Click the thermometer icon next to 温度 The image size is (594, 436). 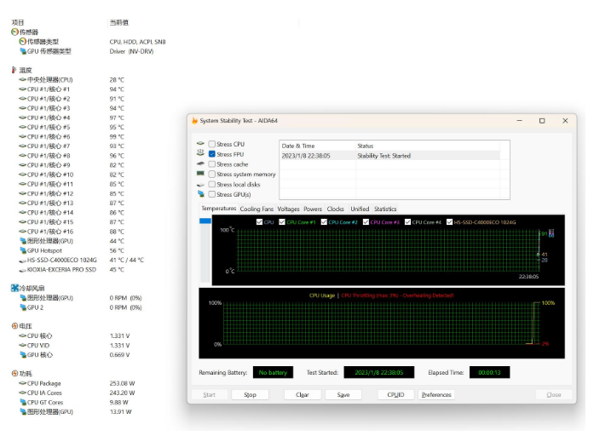point(14,70)
